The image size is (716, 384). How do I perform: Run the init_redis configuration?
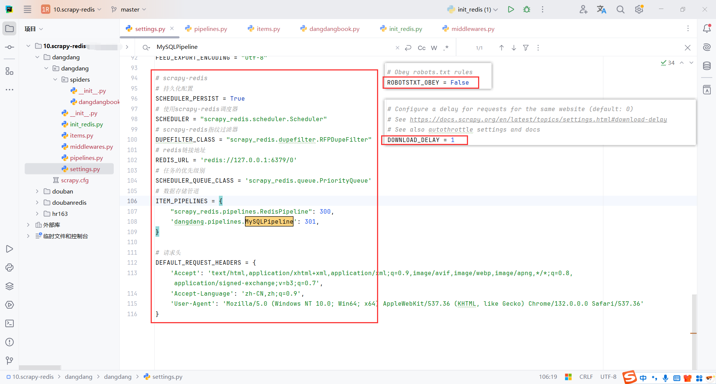[511, 9]
